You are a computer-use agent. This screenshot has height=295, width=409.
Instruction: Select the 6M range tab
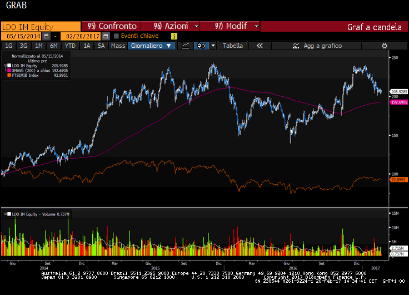pyautogui.click(x=53, y=46)
